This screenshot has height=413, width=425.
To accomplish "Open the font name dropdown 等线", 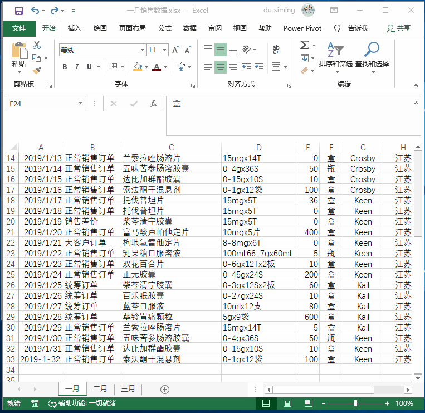I will (x=142, y=50).
